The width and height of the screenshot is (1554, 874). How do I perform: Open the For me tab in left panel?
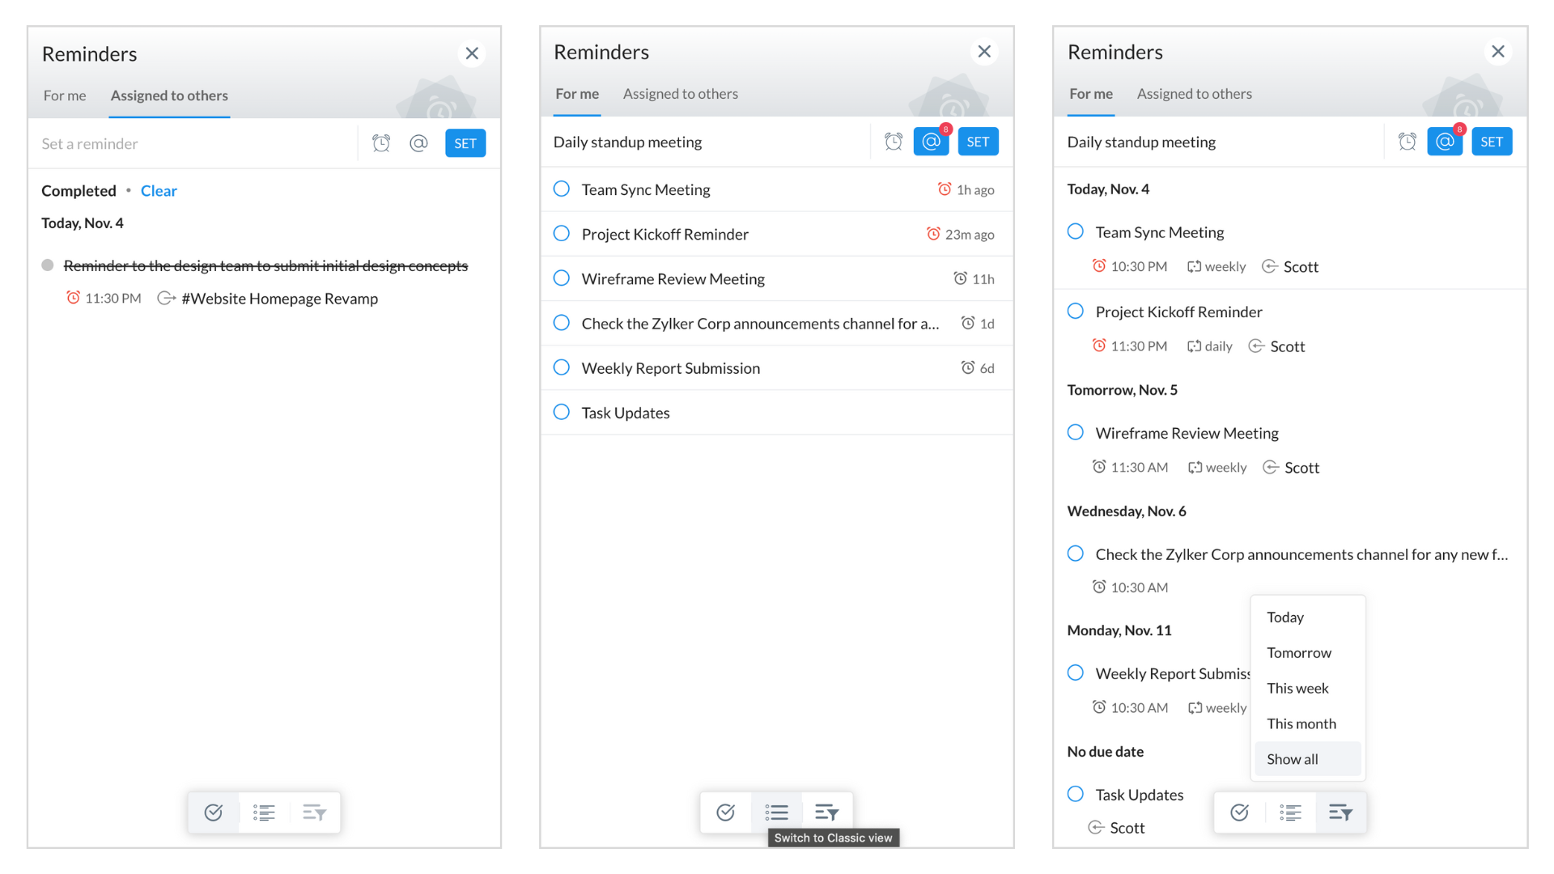[65, 95]
